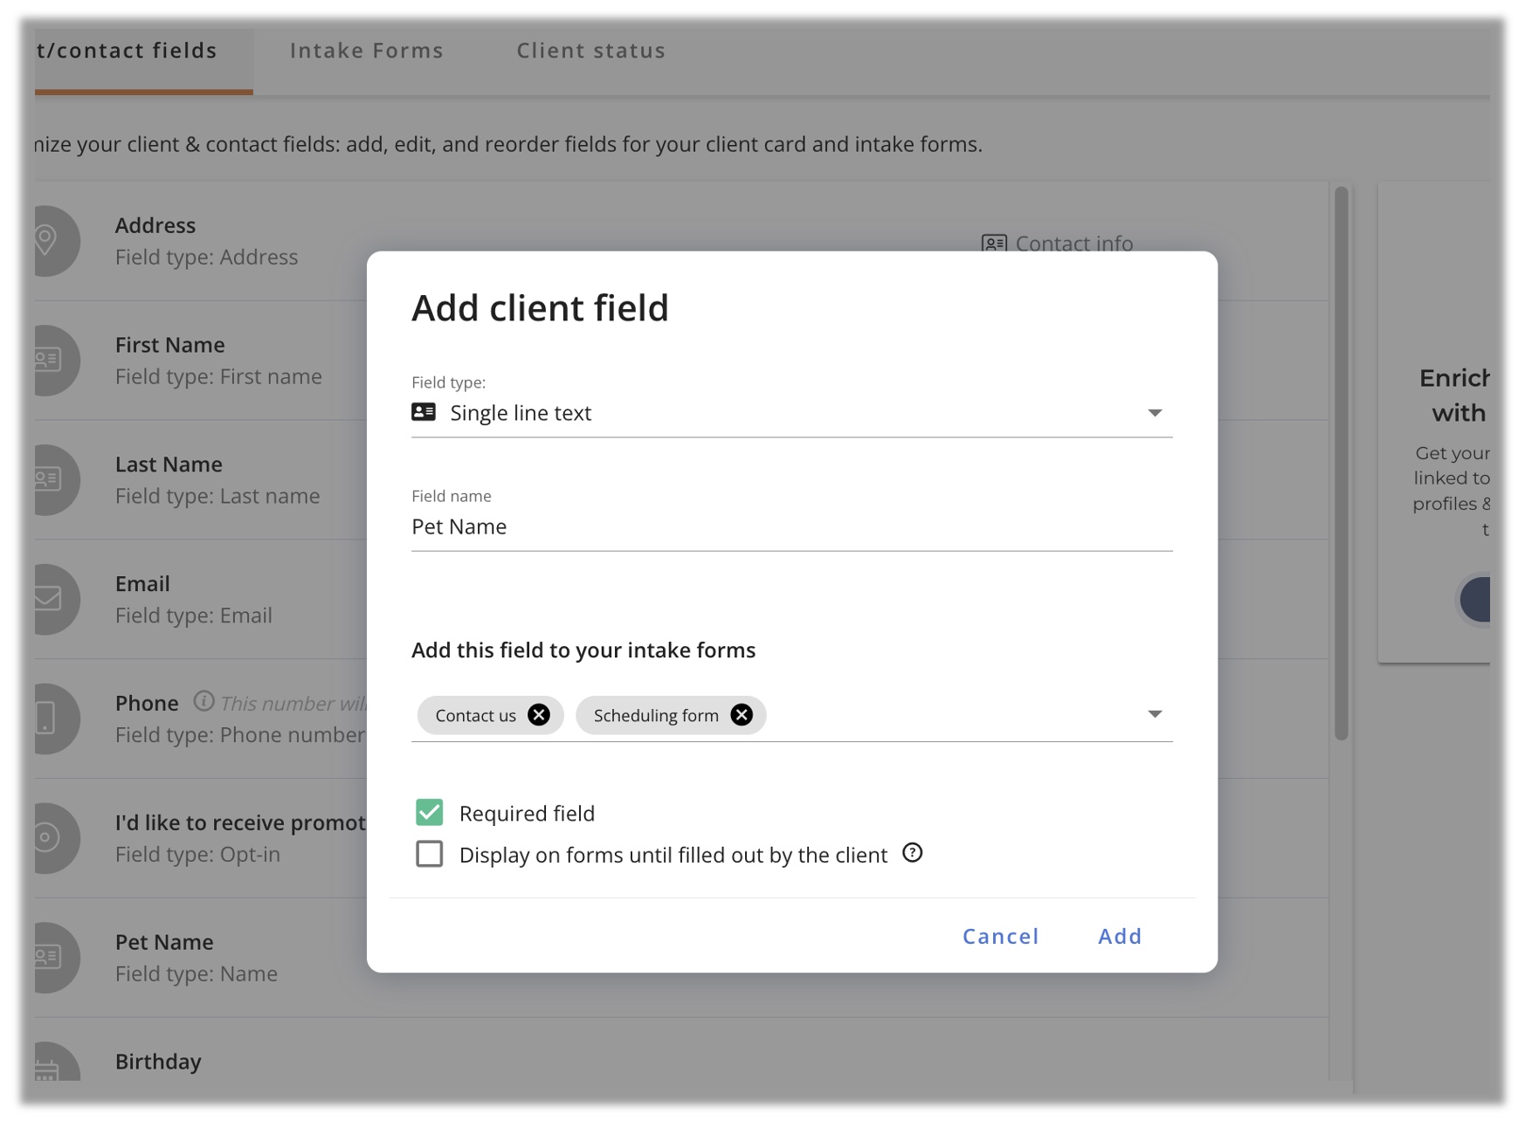Viewport: 1532px width, 1121px height.
Task: Click the Pet Name row card icon
Action: coord(47,957)
